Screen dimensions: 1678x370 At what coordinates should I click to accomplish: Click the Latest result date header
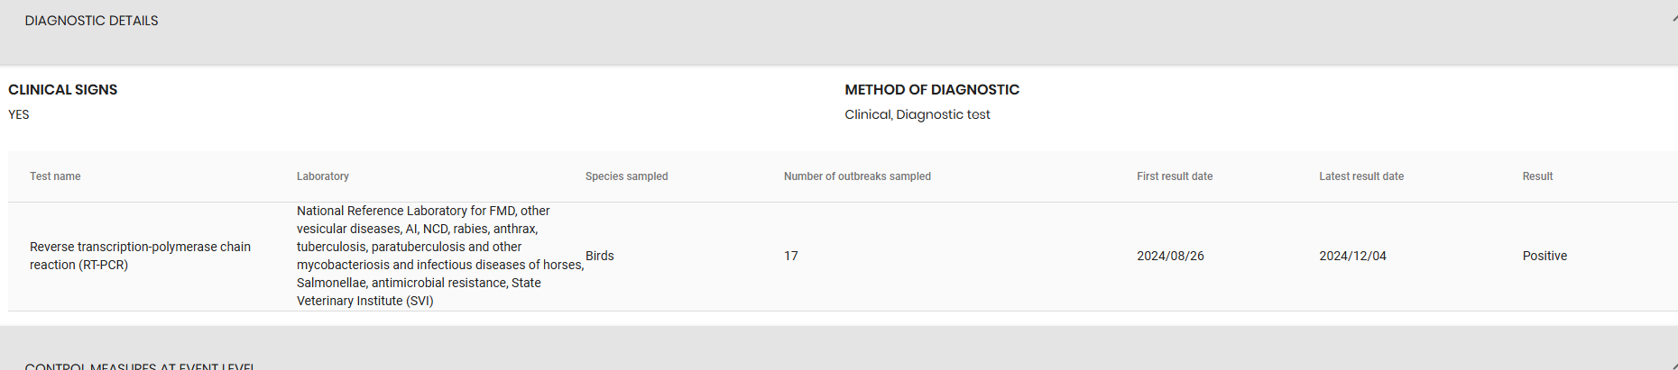[x=1360, y=176]
